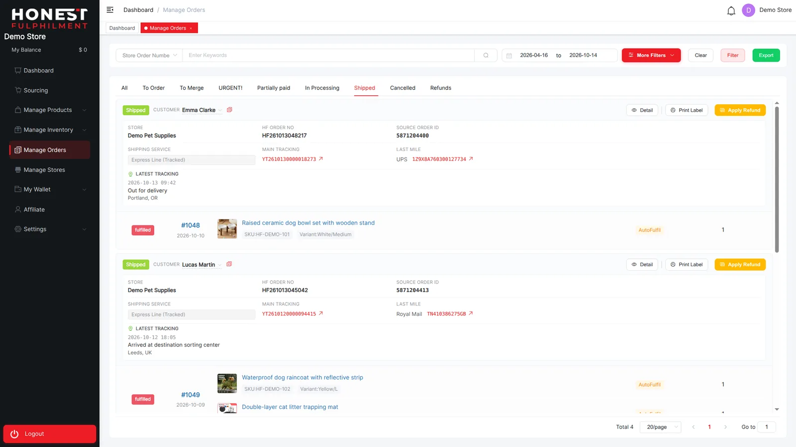Image resolution: width=796 pixels, height=447 pixels.
Task: Click the Export button
Action: 766,55
